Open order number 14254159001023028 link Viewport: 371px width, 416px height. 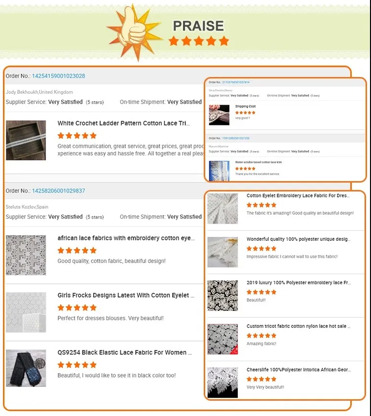(x=59, y=76)
